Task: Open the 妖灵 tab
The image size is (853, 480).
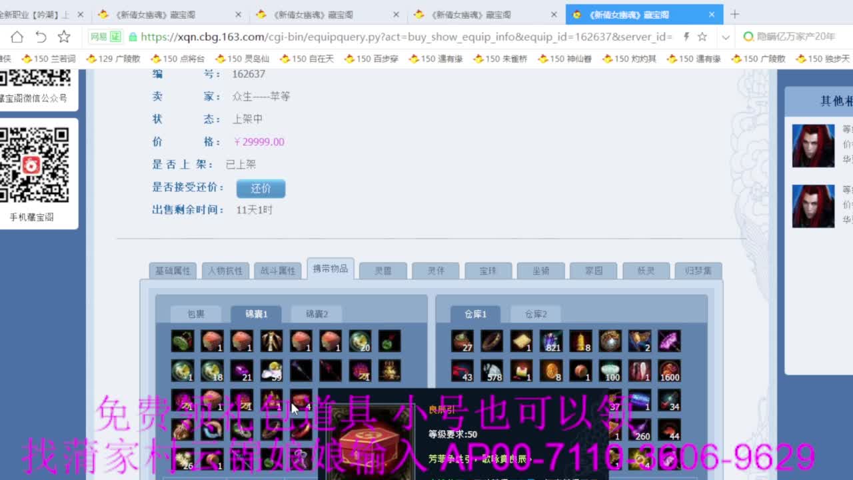Action: pos(646,271)
